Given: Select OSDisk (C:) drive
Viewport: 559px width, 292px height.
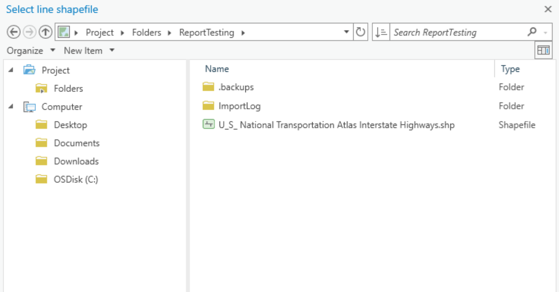Looking at the screenshot, I should [x=76, y=179].
